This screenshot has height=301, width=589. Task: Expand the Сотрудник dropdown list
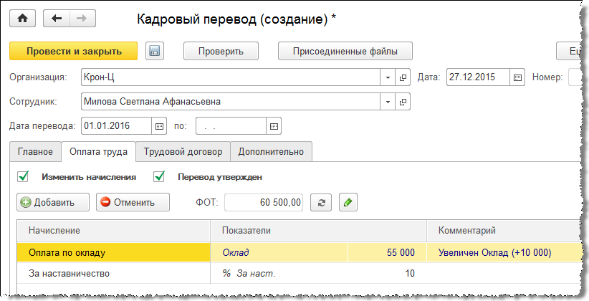point(388,102)
